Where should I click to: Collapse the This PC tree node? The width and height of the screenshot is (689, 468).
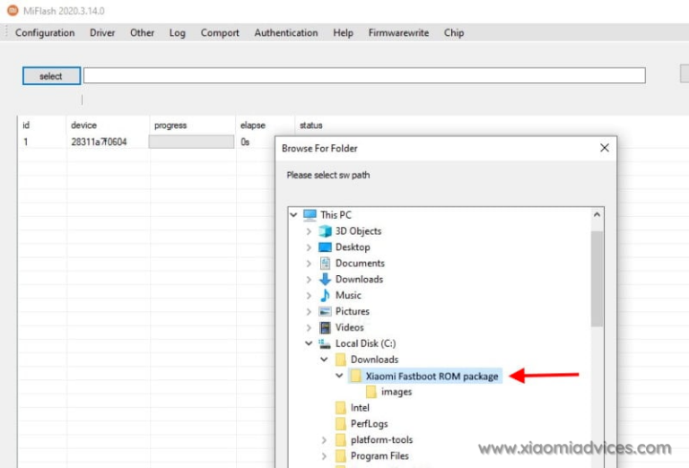coord(294,215)
